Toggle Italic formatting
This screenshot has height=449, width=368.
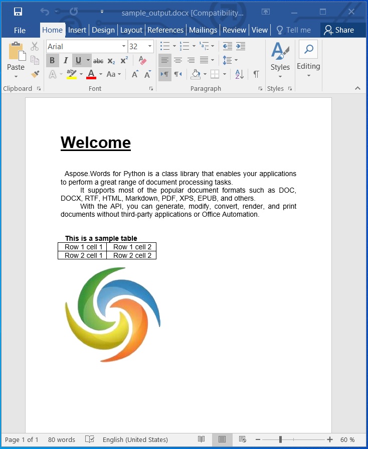pos(65,61)
